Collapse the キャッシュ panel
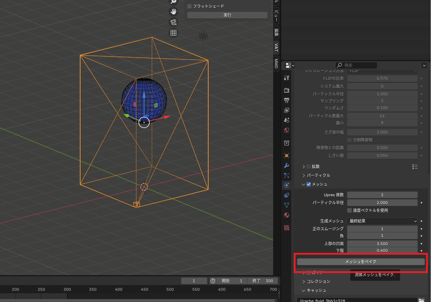431x302 pixels. click(304, 291)
